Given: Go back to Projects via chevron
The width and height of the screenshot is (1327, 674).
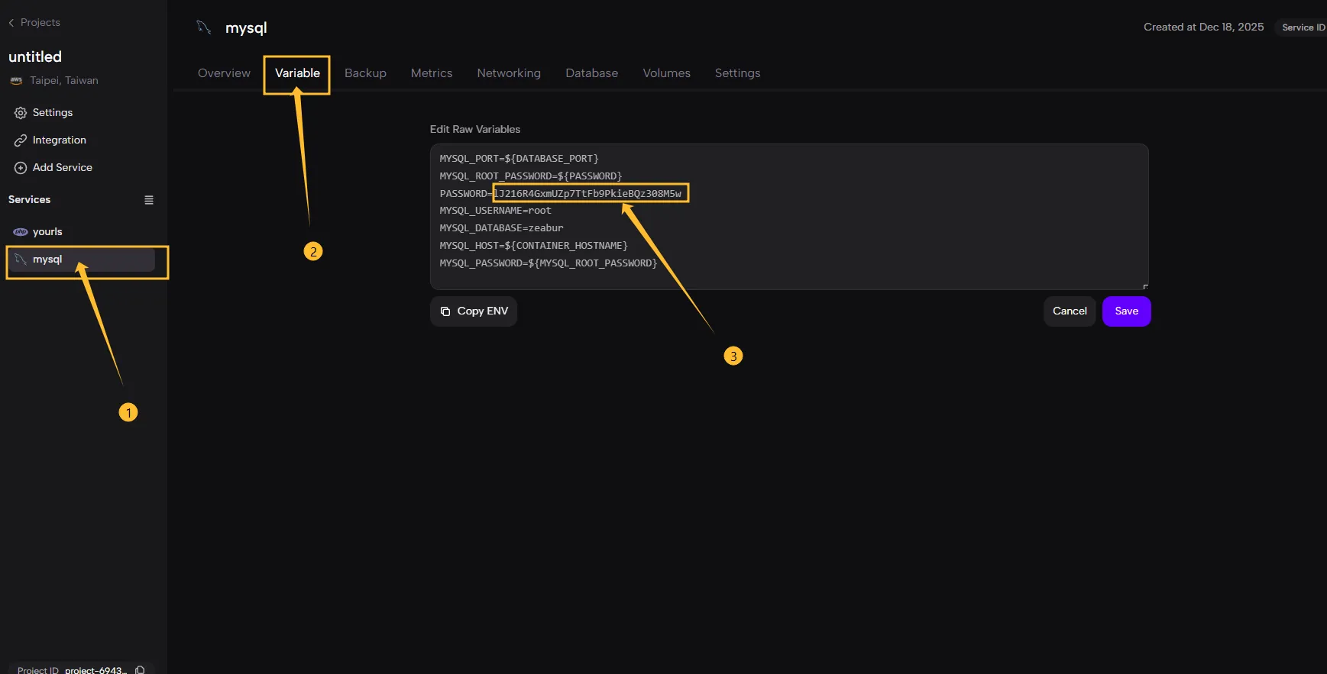Looking at the screenshot, I should click(x=11, y=23).
